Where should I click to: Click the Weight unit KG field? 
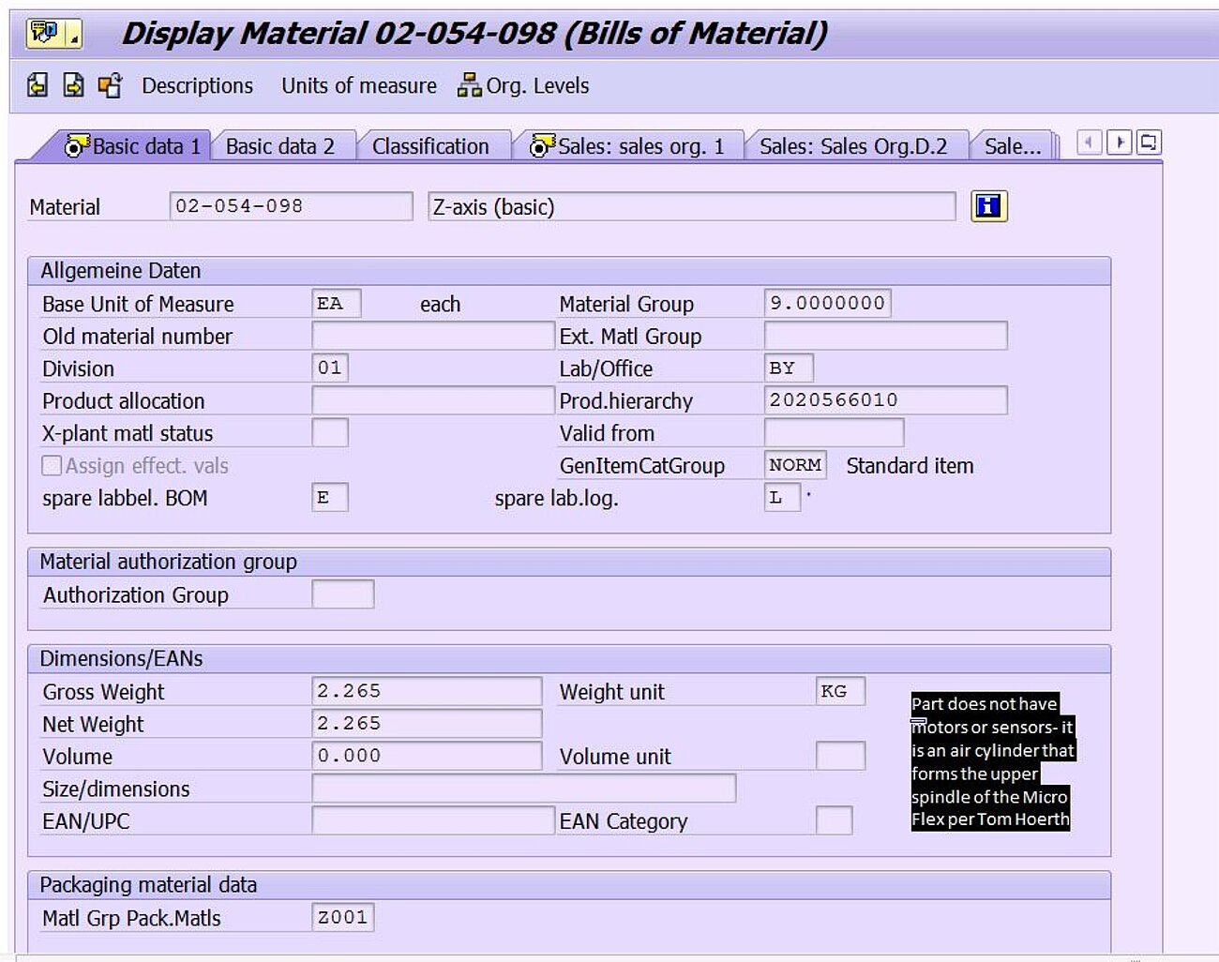click(x=839, y=691)
